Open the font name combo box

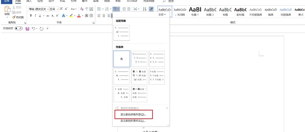point(39,9)
